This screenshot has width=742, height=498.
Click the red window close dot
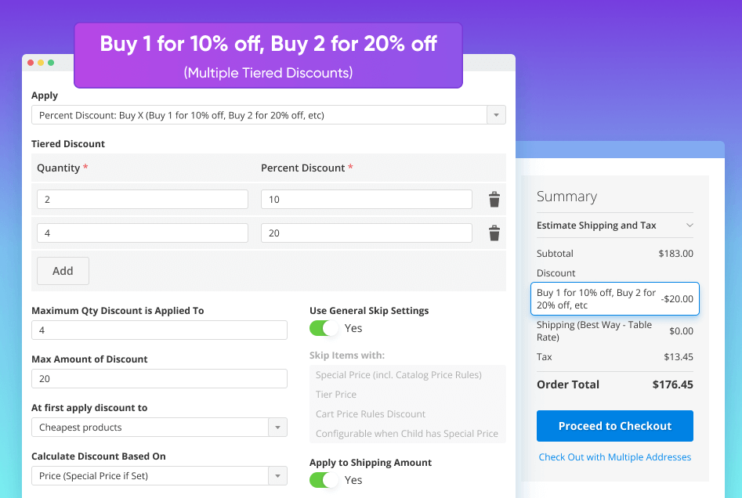tap(31, 63)
